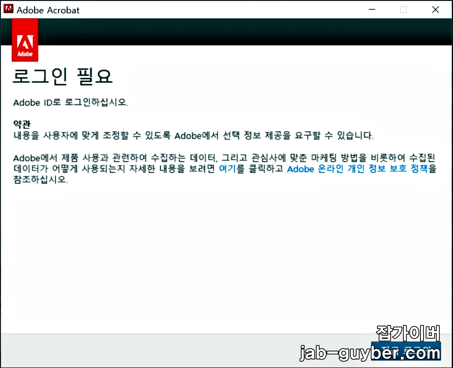Open the 'Adobe 온라인 개인 정보 보호 정책' link

click(x=357, y=169)
